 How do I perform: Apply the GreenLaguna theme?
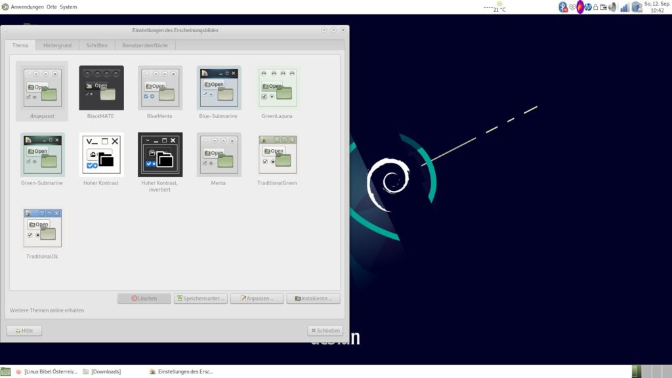coord(278,88)
